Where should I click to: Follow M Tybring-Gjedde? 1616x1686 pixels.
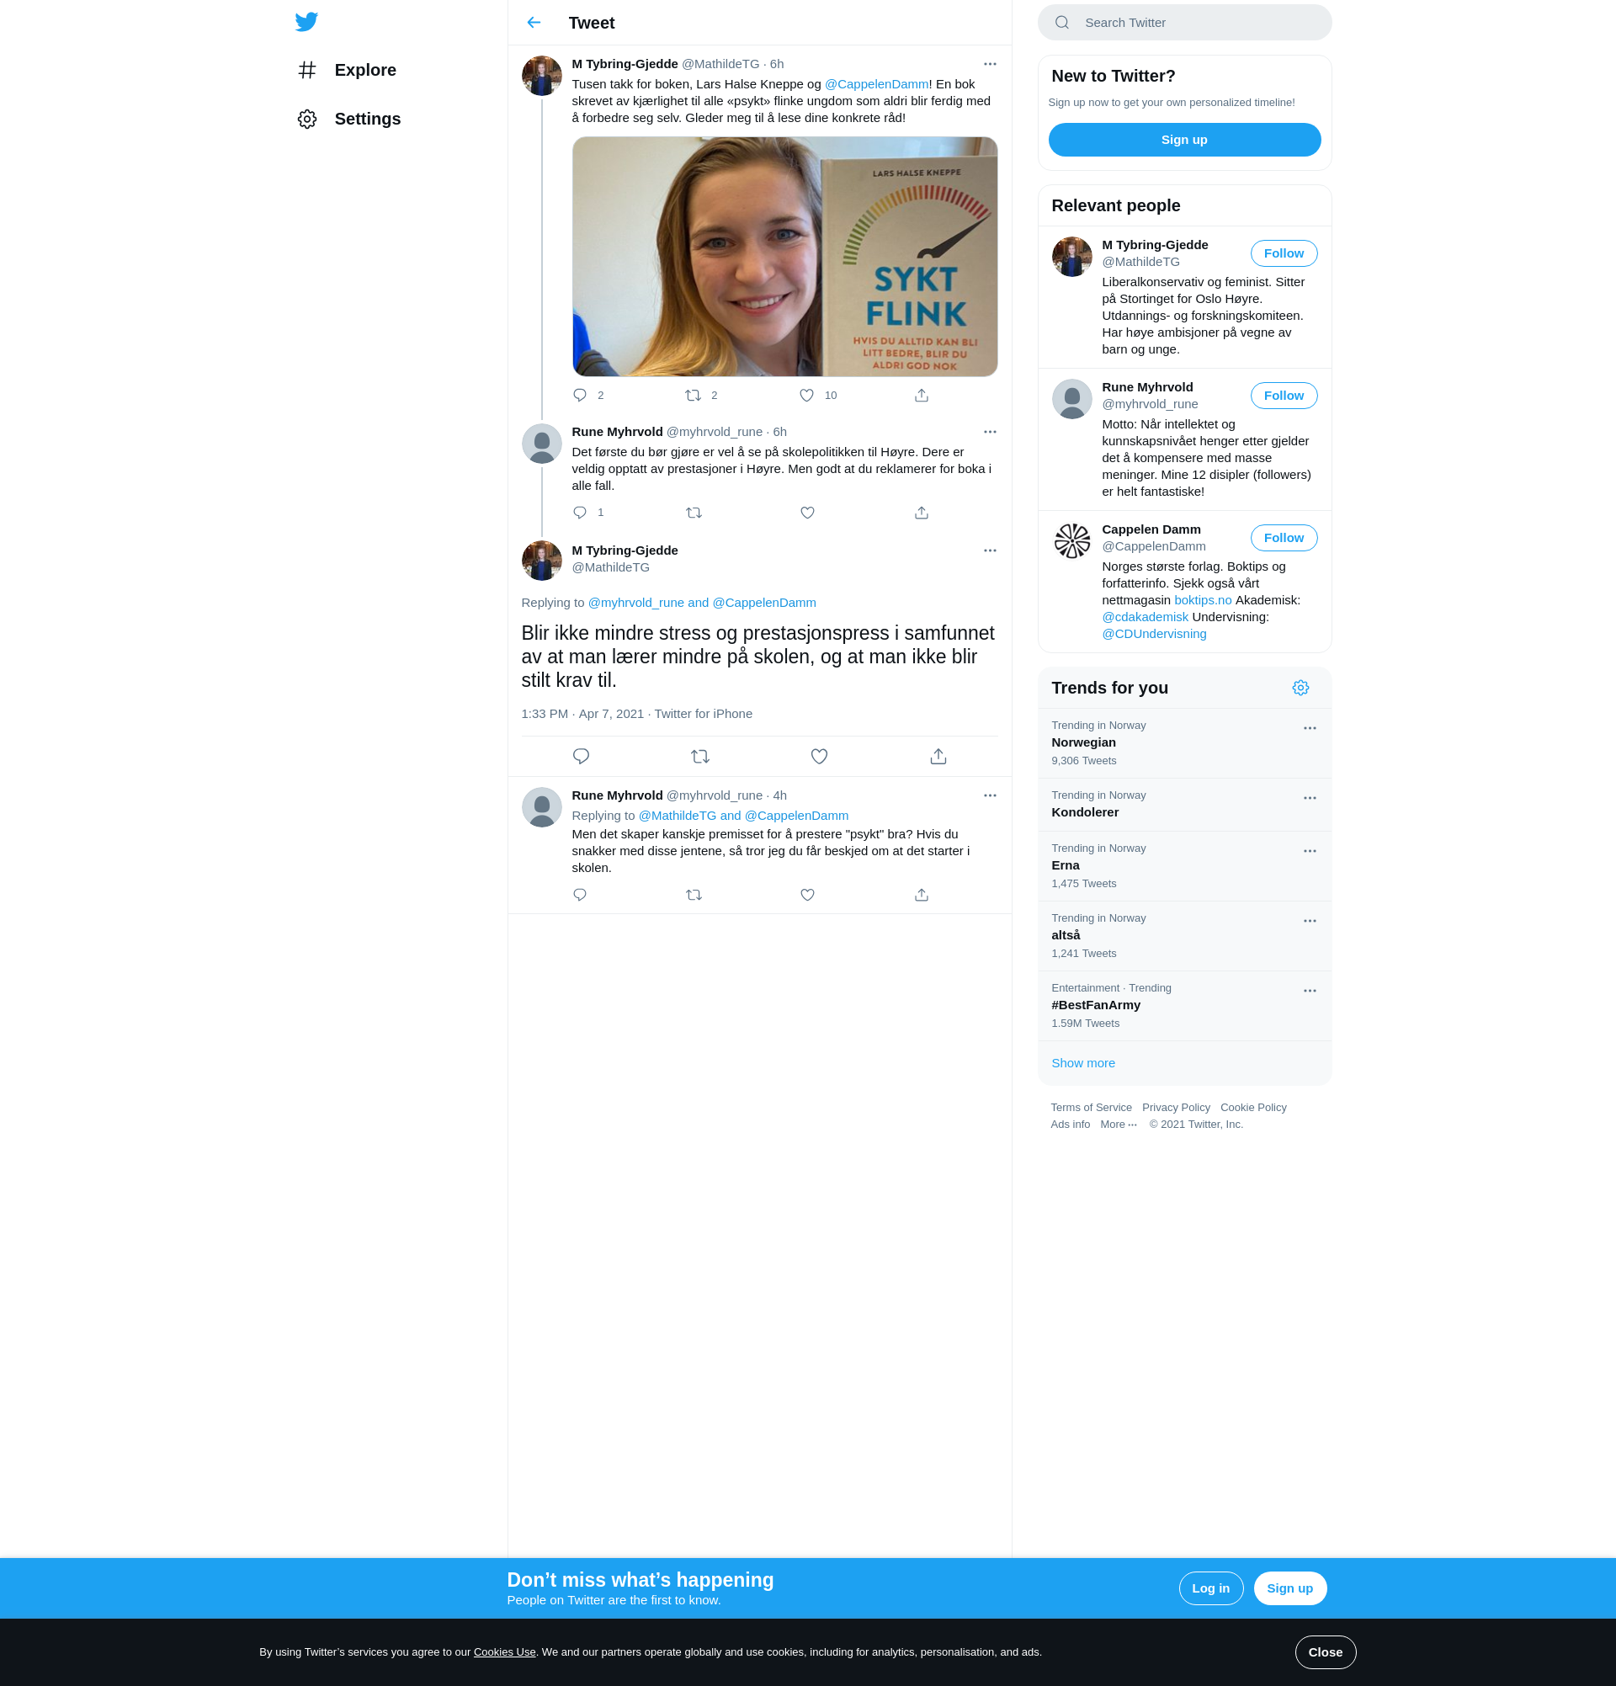[x=1284, y=253]
